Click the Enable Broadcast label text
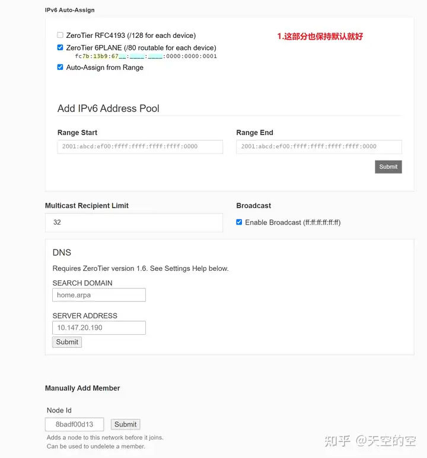The width and height of the screenshot is (427, 458). [293, 223]
